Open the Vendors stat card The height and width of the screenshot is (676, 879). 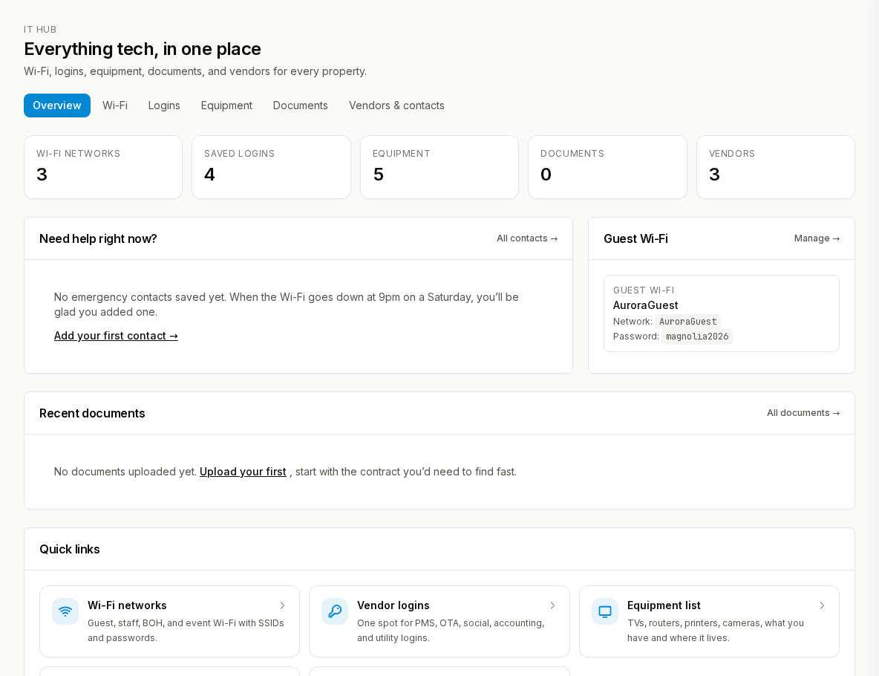[x=776, y=167]
